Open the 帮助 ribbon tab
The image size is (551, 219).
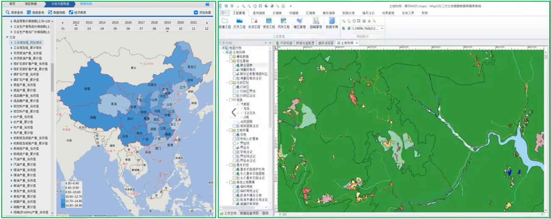[425, 13]
